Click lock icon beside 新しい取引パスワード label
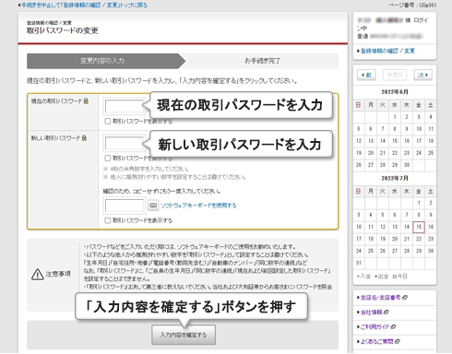 click(x=84, y=138)
